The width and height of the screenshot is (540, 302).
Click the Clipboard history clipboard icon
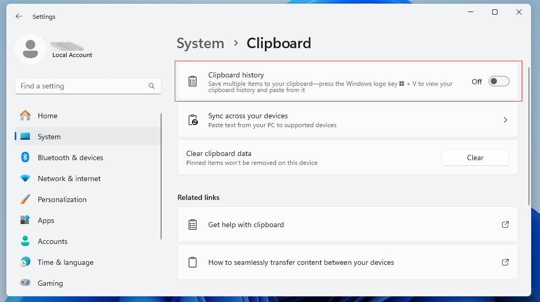193,82
